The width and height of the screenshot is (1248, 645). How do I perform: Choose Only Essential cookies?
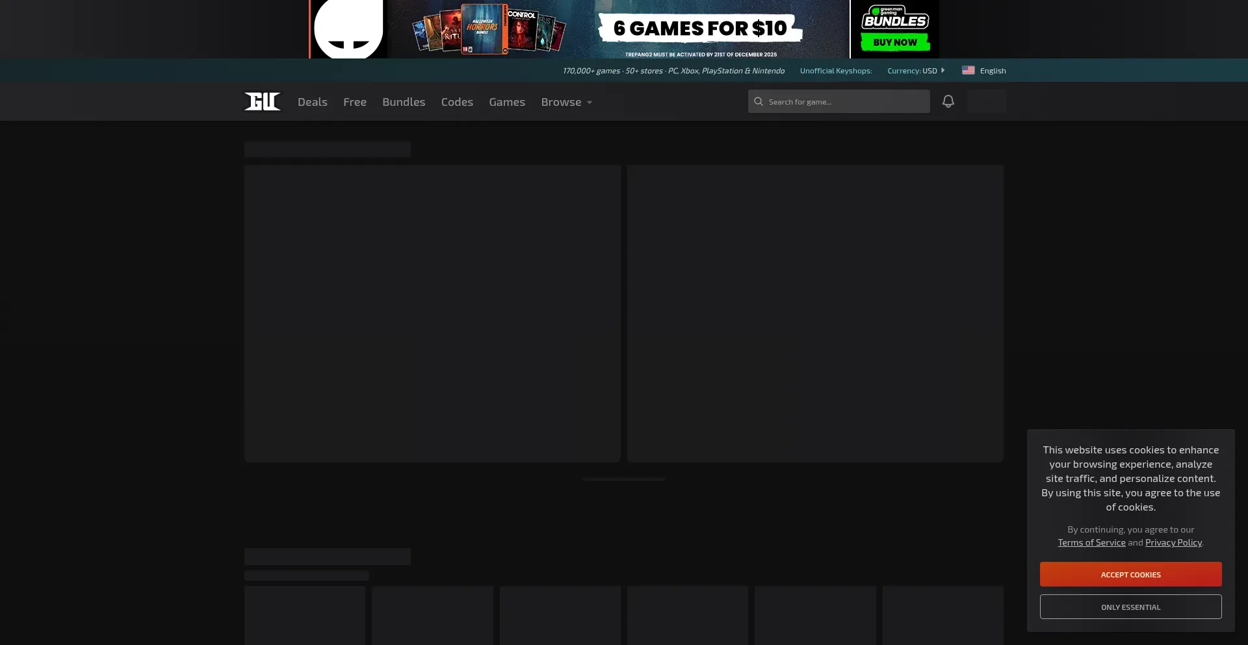coord(1130,607)
